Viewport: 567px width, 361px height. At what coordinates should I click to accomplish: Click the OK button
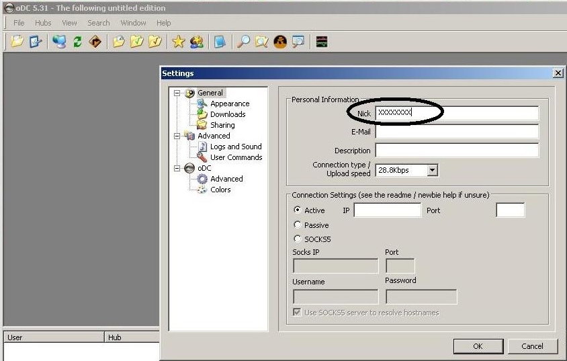(478, 346)
